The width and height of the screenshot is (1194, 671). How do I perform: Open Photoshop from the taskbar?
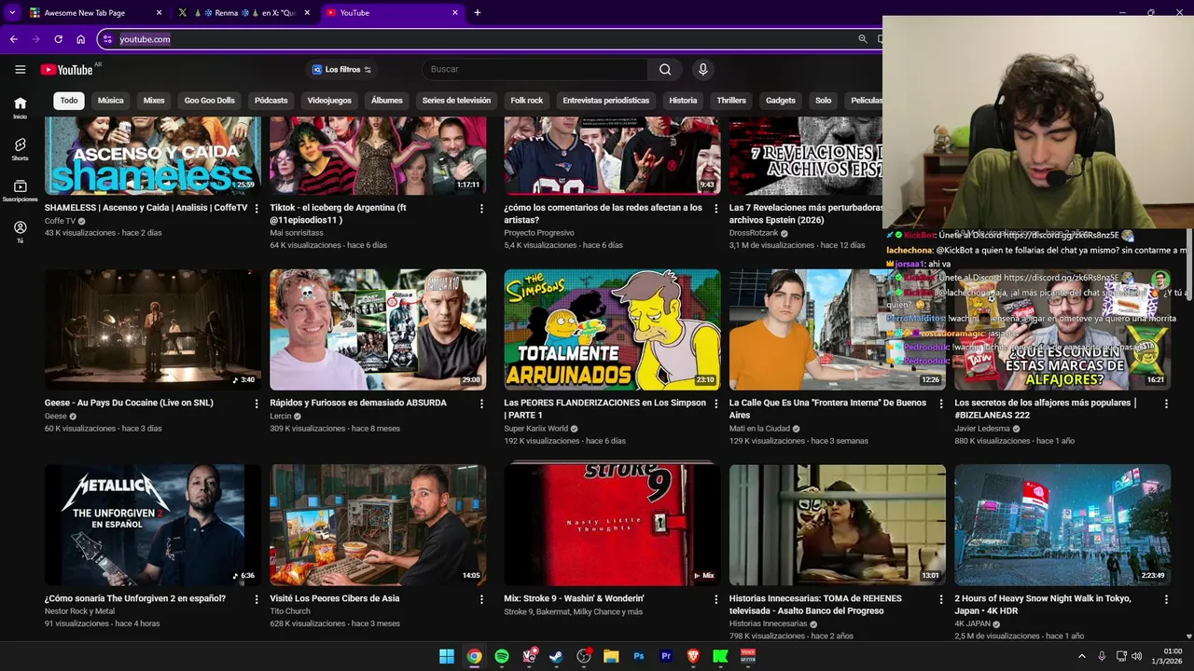639,656
